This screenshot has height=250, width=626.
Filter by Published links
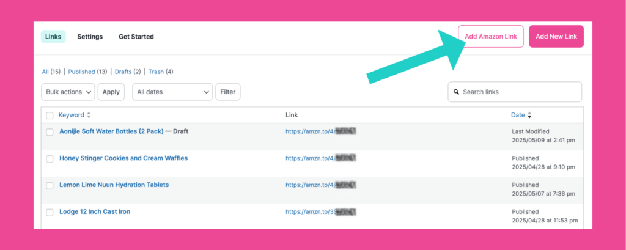pyautogui.click(x=81, y=72)
